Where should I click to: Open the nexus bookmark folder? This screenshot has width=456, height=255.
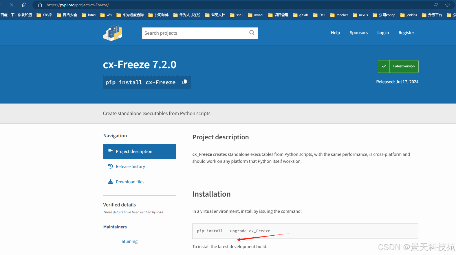click(360, 15)
